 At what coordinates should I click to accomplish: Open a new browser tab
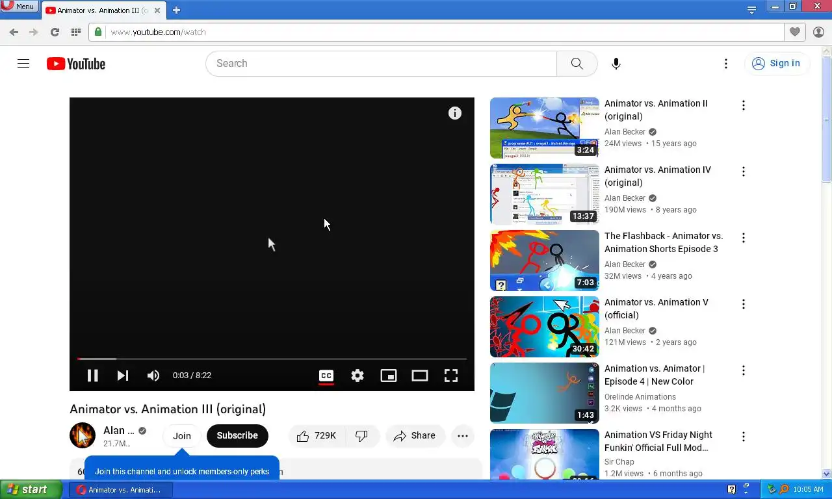pyautogui.click(x=176, y=10)
